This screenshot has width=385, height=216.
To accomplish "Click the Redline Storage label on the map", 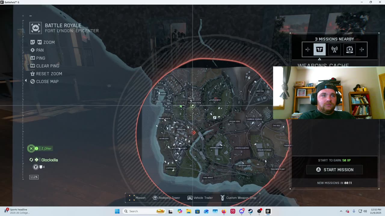I will tap(264, 150).
